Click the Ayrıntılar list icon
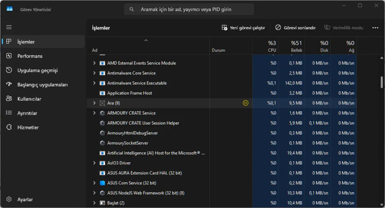Viewport: 385px width, 208px height. (9, 113)
